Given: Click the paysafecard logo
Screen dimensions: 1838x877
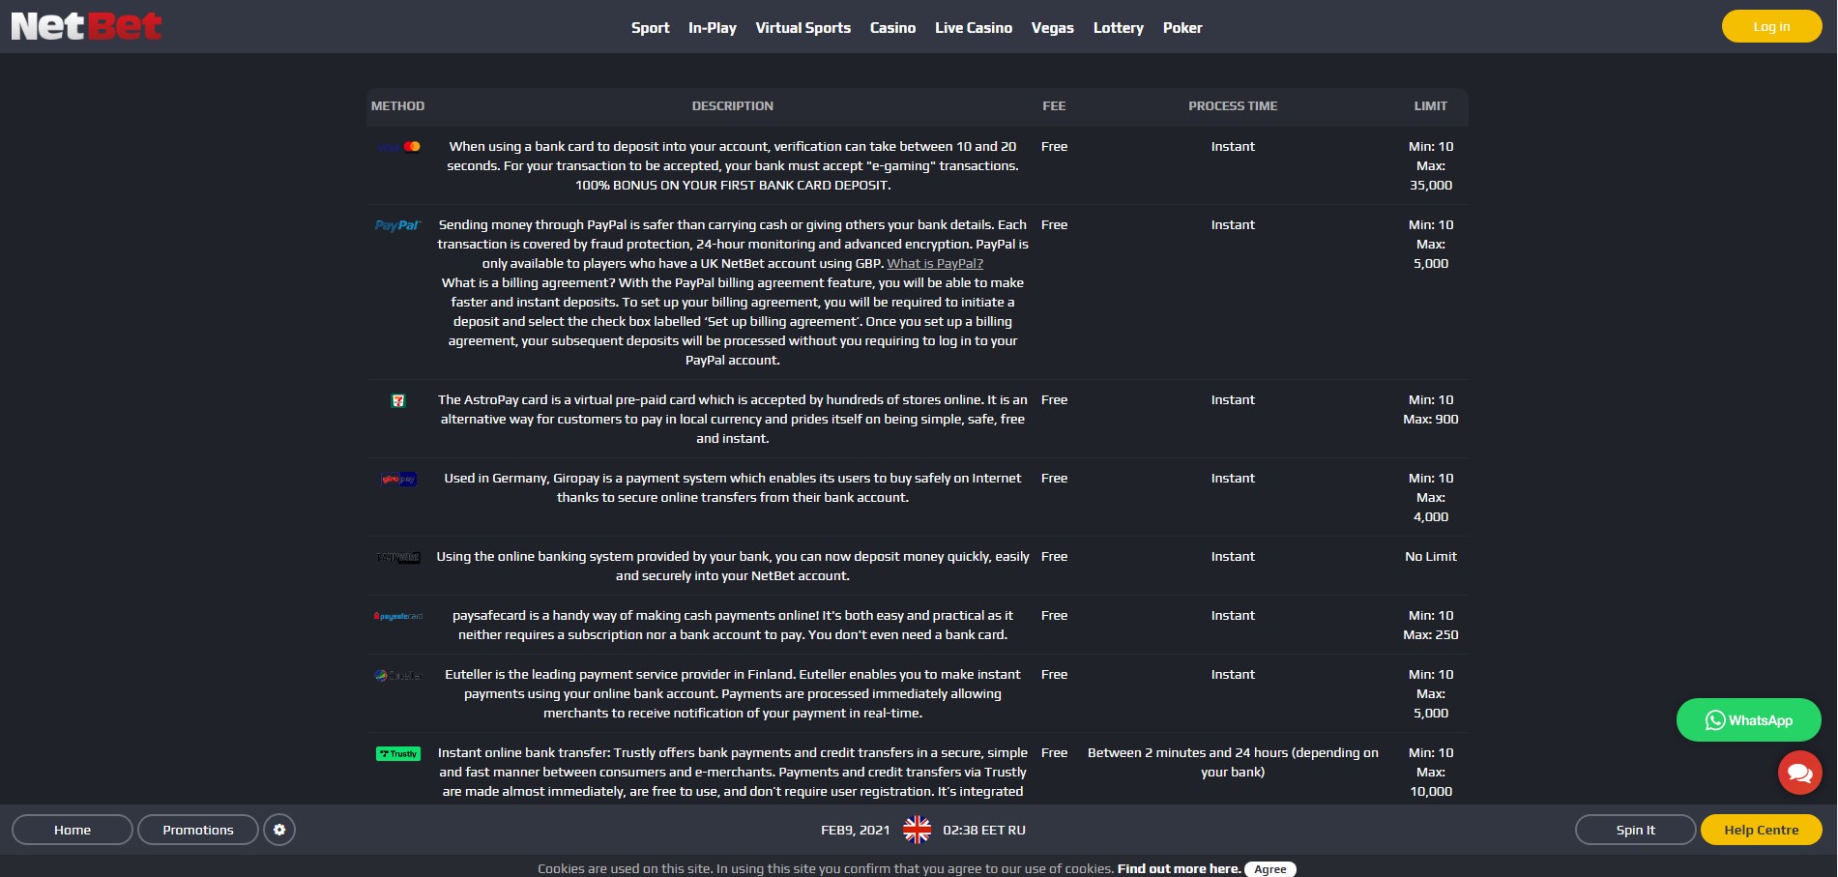Looking at the screenshot, I should coord(398,616).
